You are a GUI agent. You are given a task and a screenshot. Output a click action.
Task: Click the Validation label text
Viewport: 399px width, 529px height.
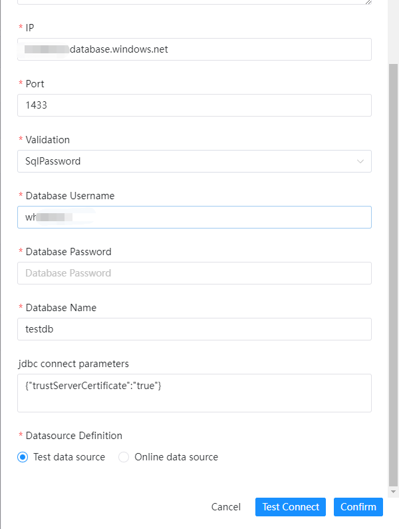point(47,140)
